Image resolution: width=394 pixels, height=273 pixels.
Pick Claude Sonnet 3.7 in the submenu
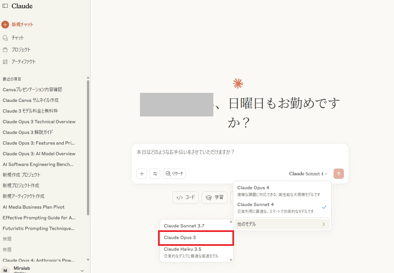point(195,226)
